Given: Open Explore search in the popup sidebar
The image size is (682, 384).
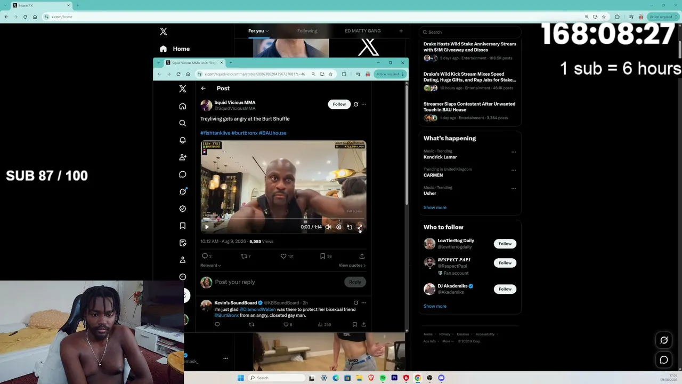Looking at the screenshot, I should pyautogui.click(x=183, y=123).
